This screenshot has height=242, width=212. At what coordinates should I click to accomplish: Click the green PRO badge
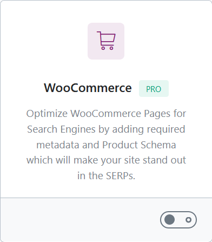[154, 89]
